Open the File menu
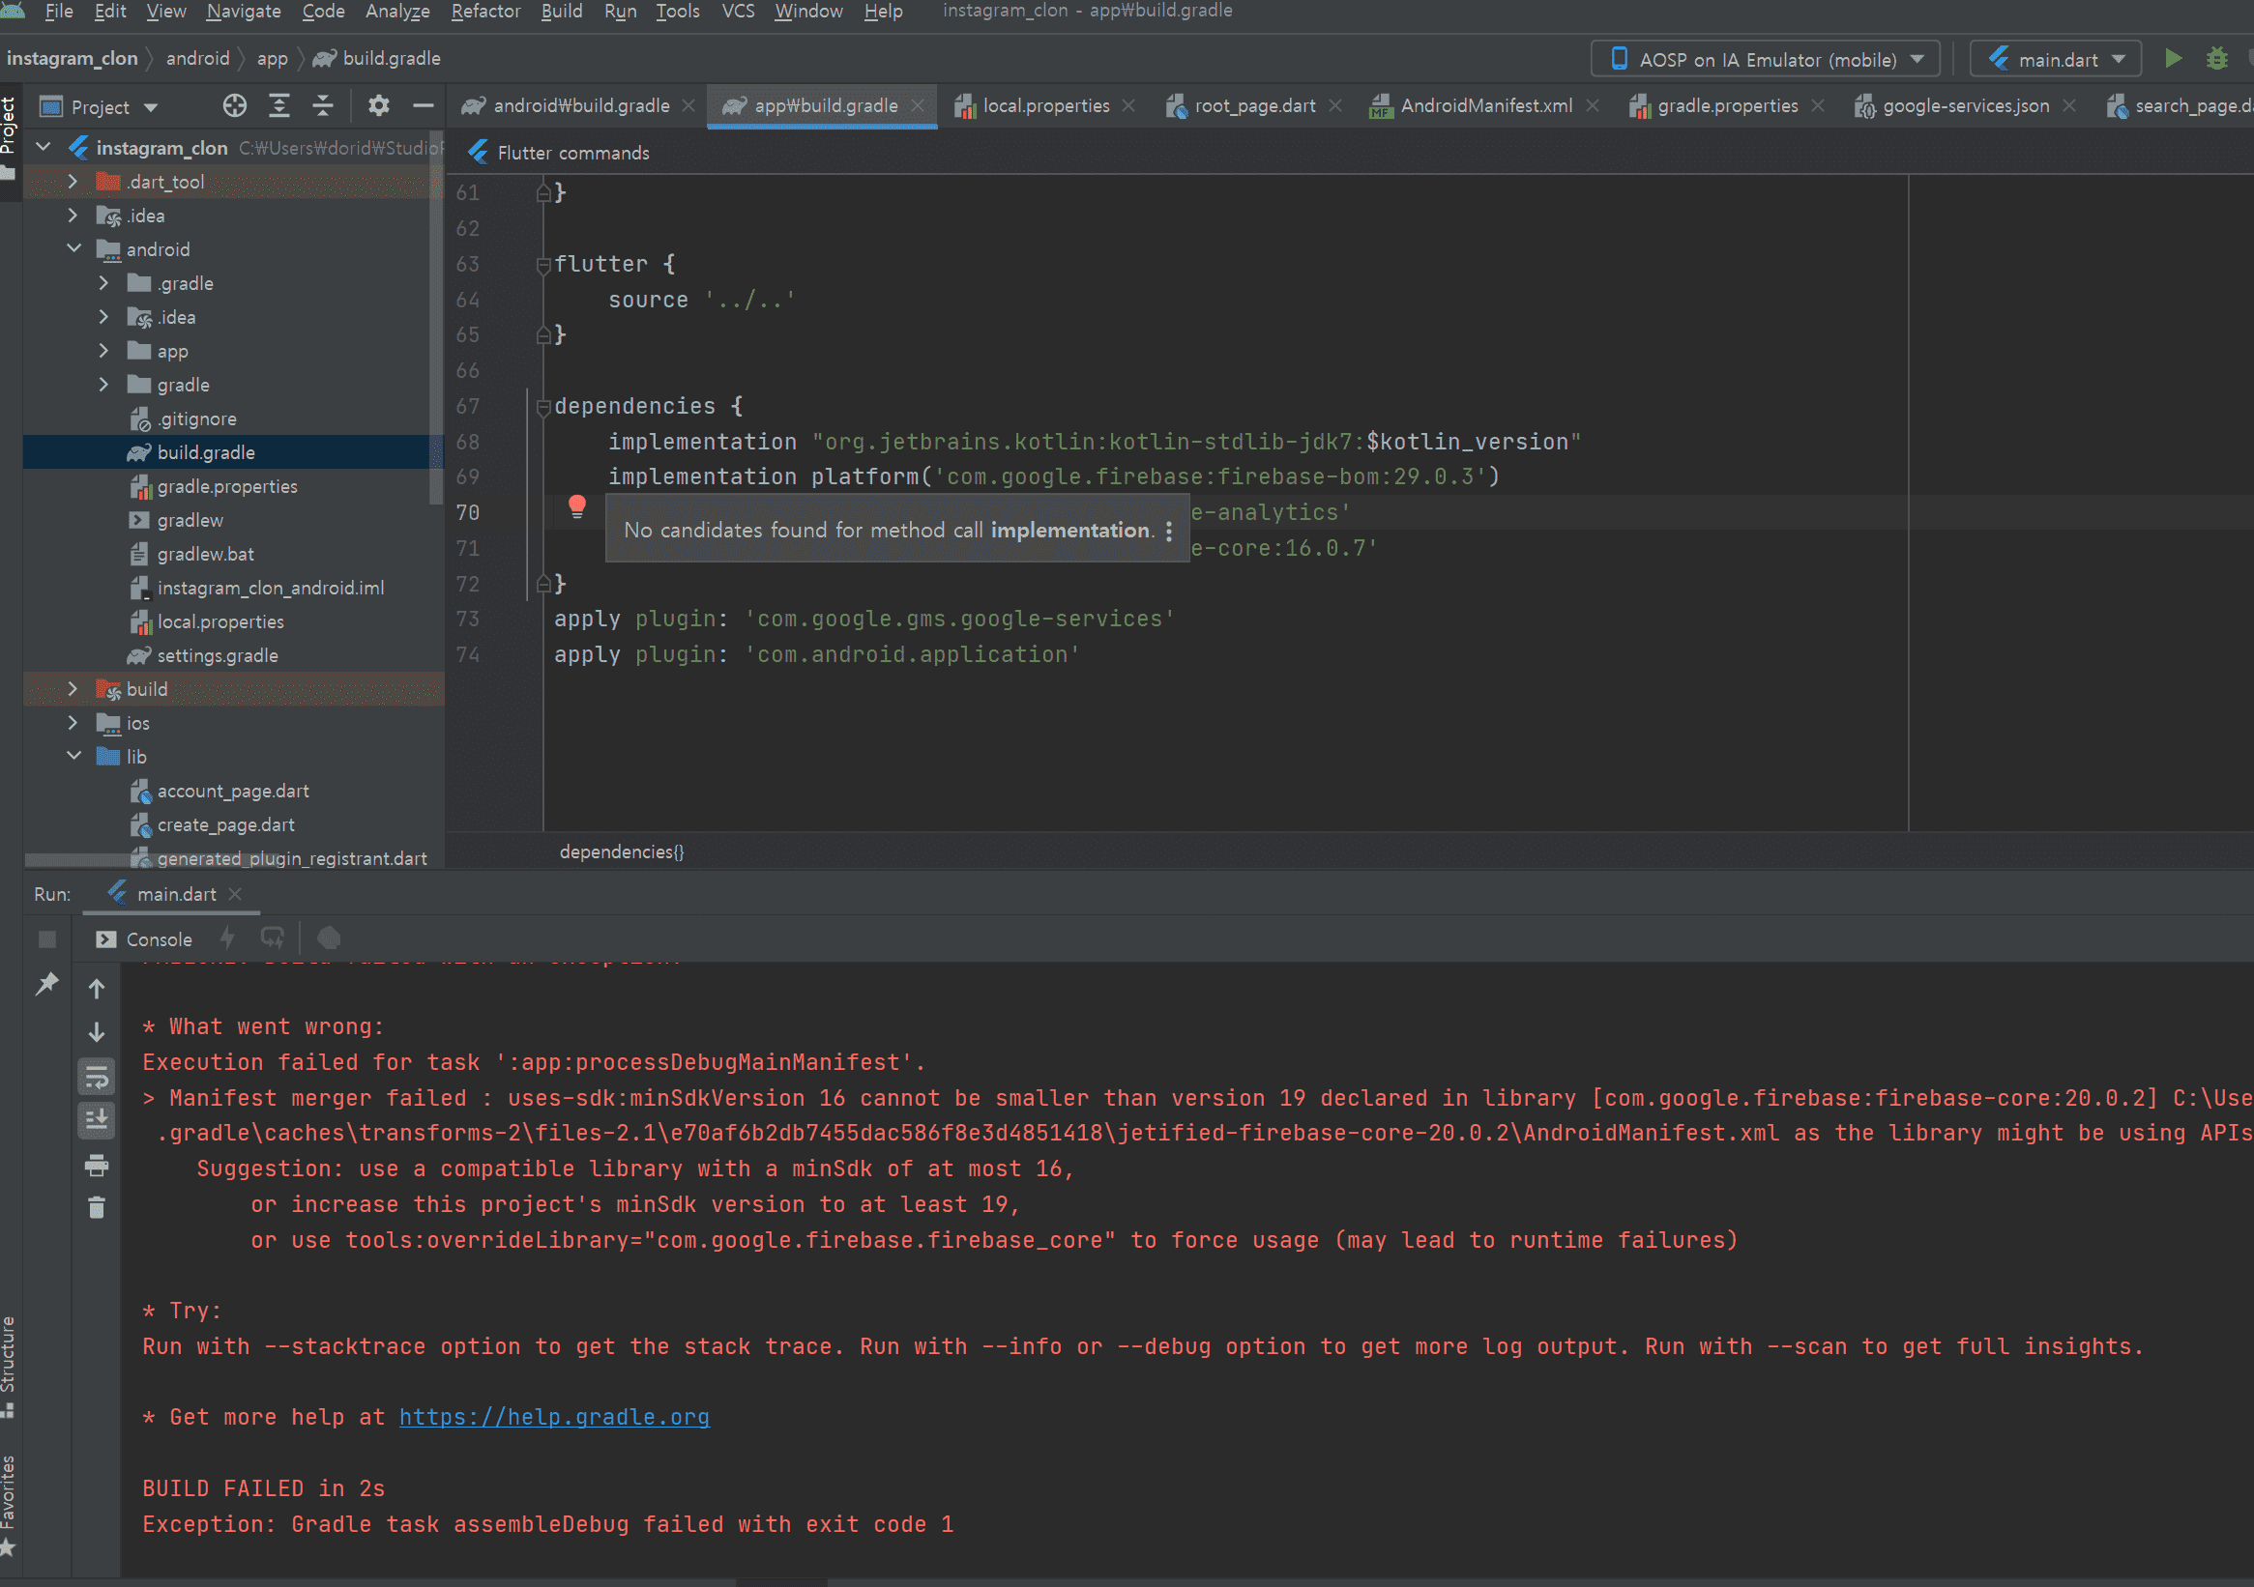The image size is (2254, 1587). coord(59,11)
